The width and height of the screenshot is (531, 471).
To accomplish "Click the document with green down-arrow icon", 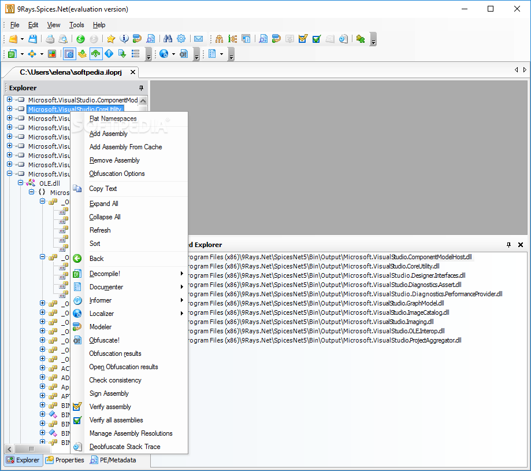I will coord(122,54).
